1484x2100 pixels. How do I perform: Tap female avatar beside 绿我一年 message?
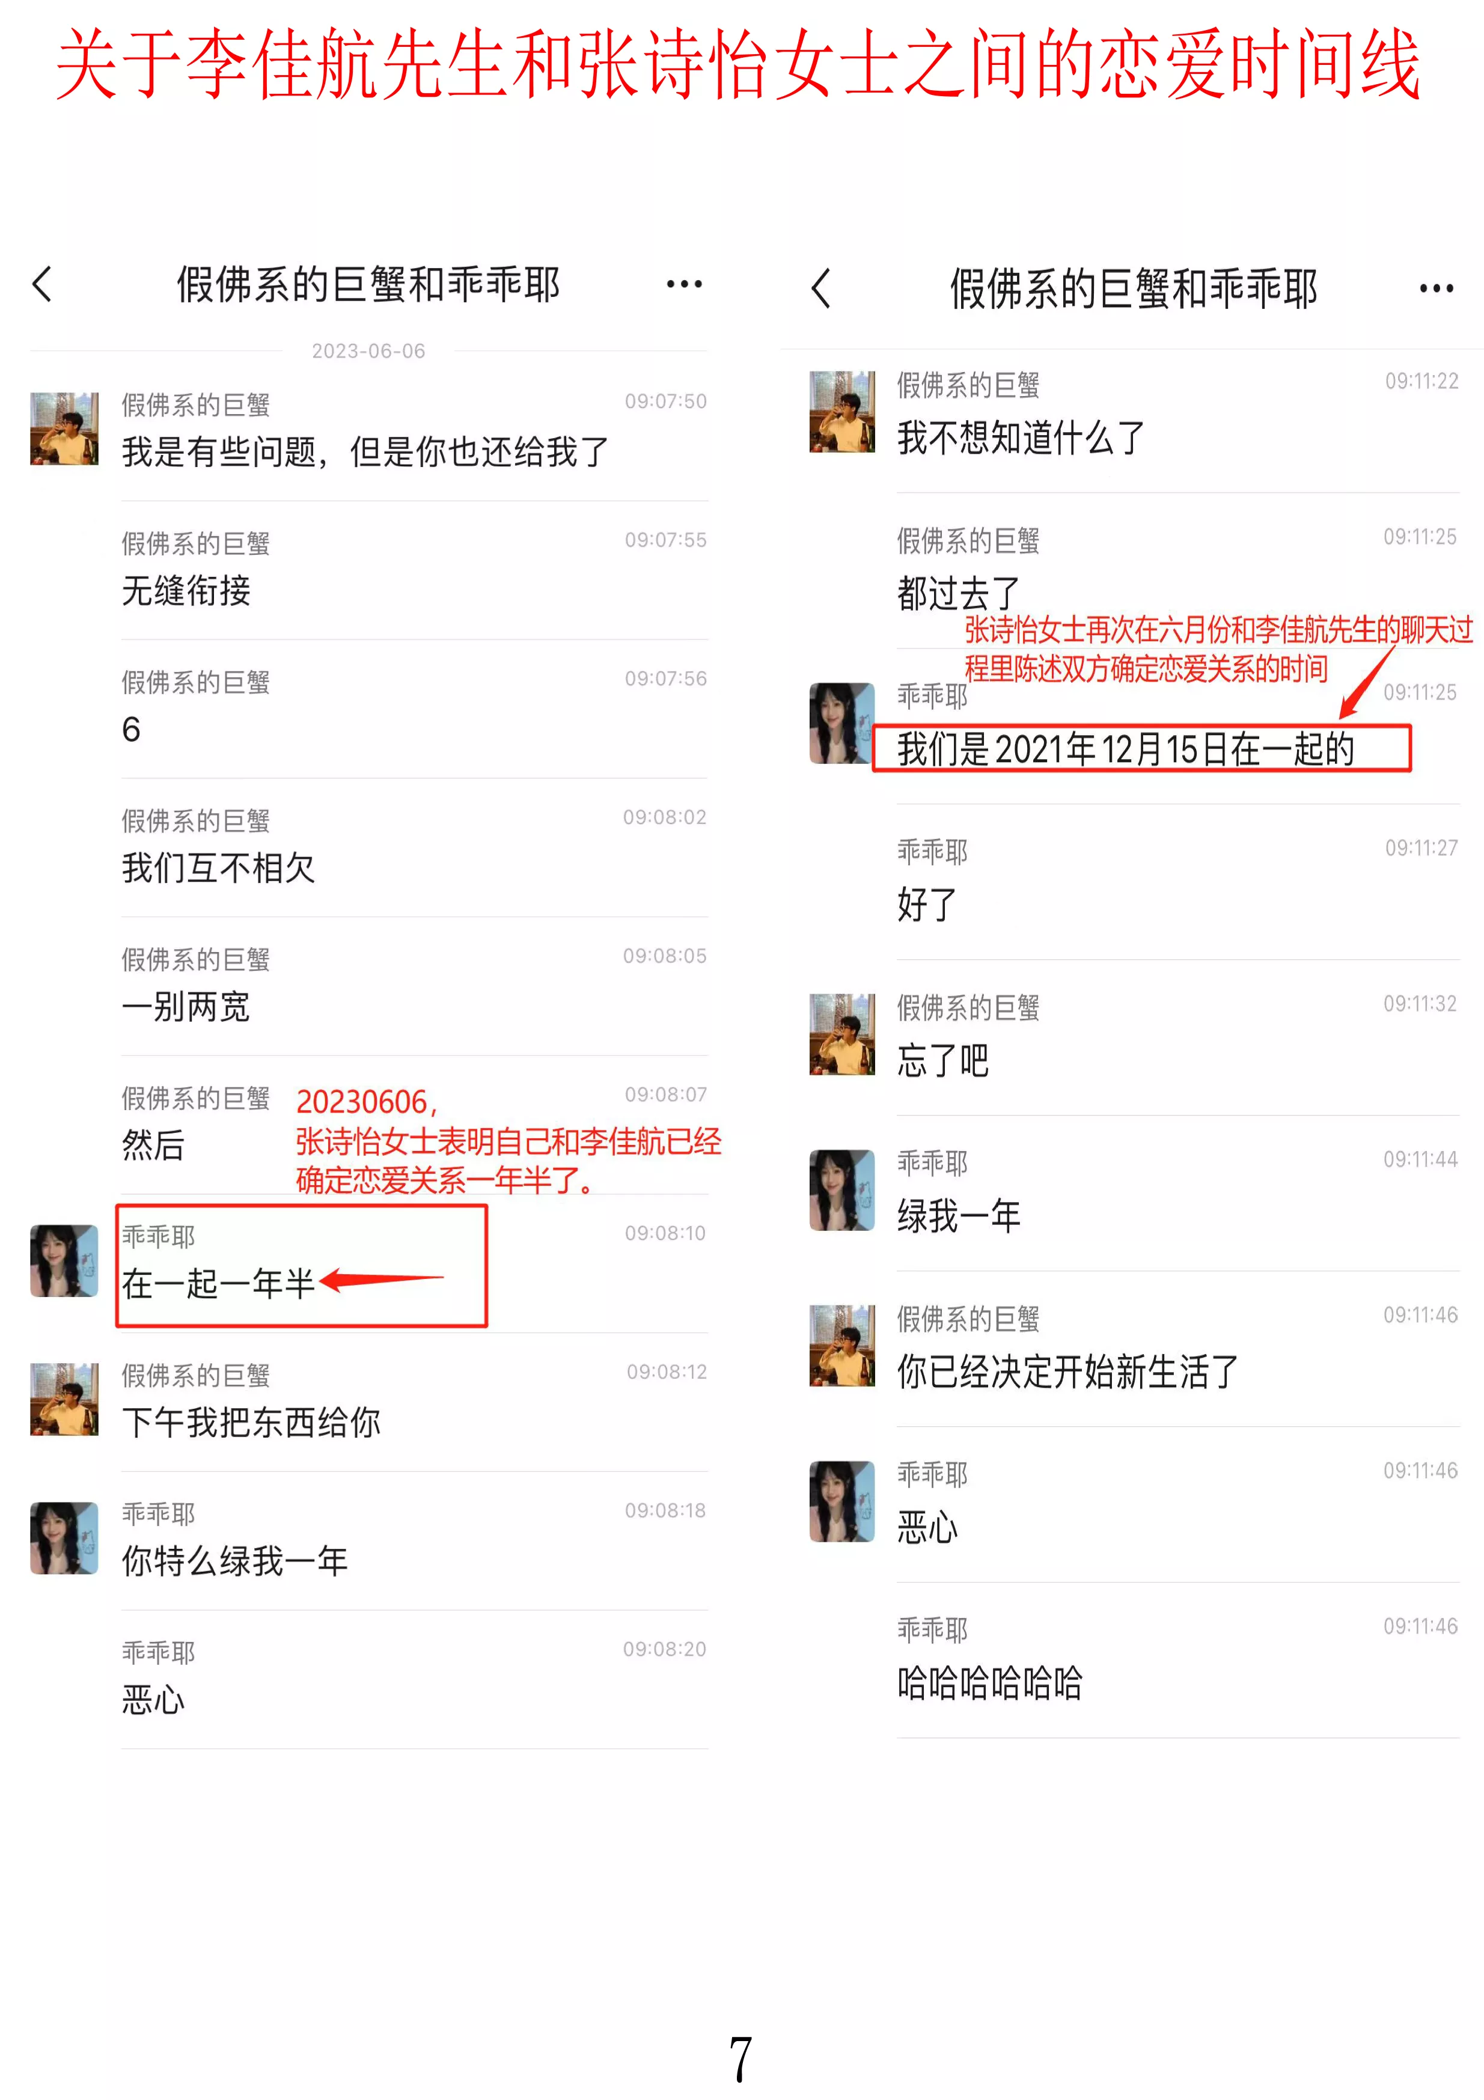[x=843, y=1190]
